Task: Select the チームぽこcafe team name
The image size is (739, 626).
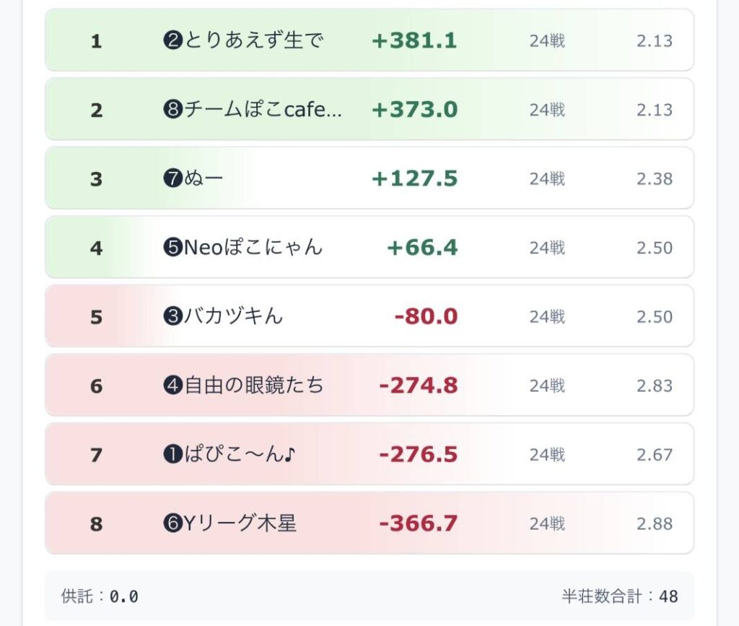Action: click(253, 110)
